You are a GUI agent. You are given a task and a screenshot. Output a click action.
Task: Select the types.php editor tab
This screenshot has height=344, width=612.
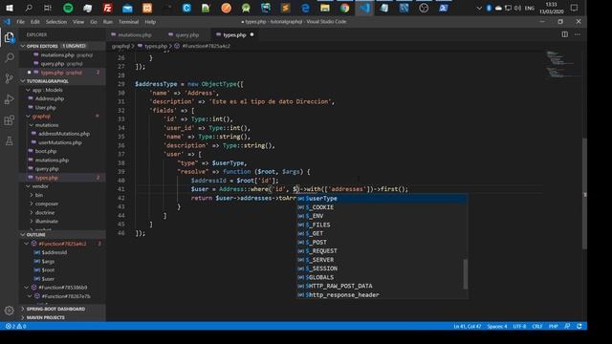pyautogui.click(x=234, y=34)
